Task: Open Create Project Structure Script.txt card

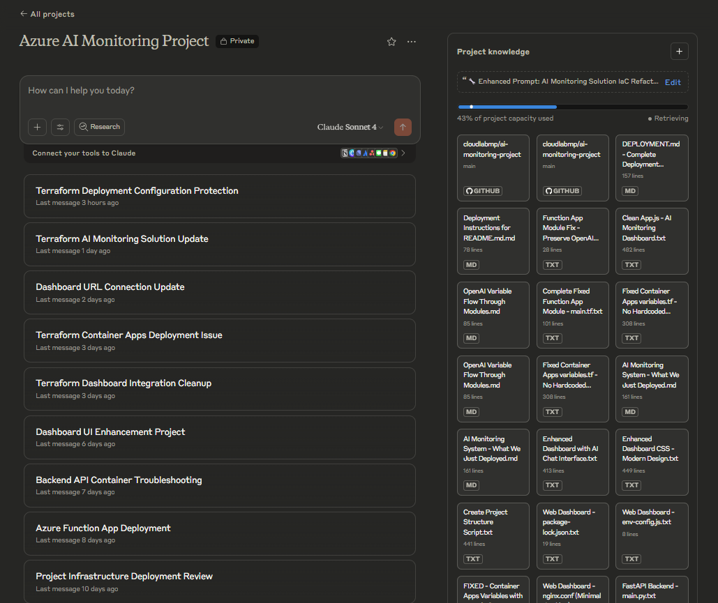Action: pyautogui.click(x=493, y=536)
